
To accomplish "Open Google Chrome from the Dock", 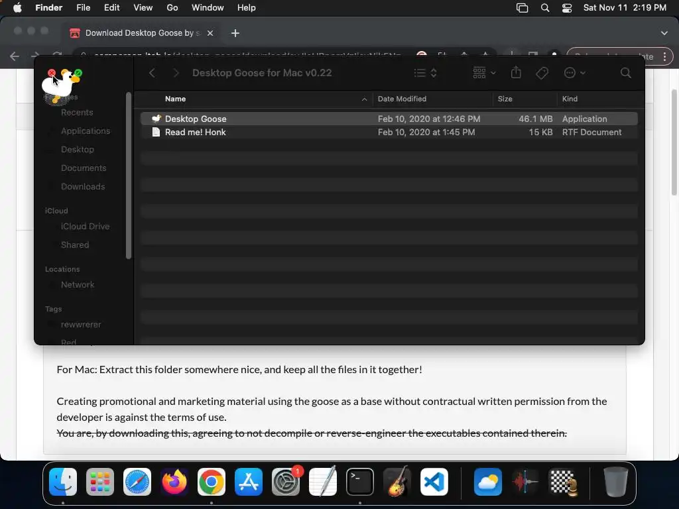I will [212, 482].
